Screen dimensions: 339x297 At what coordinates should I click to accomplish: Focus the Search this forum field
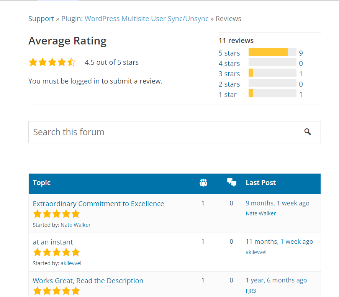point(174,132)
